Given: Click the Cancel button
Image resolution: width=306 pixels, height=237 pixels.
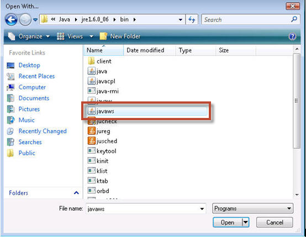Looking at the screenshot, I should pos(275,223).
